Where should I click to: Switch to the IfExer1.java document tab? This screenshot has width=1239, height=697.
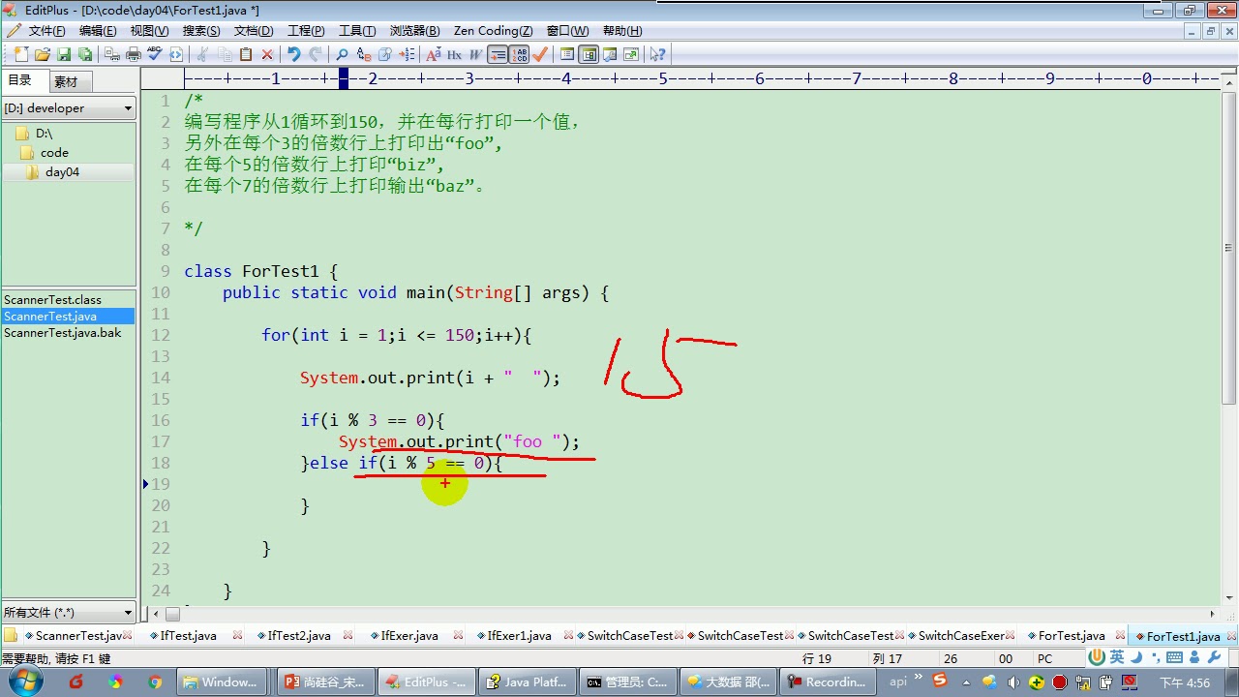point(518,636)
